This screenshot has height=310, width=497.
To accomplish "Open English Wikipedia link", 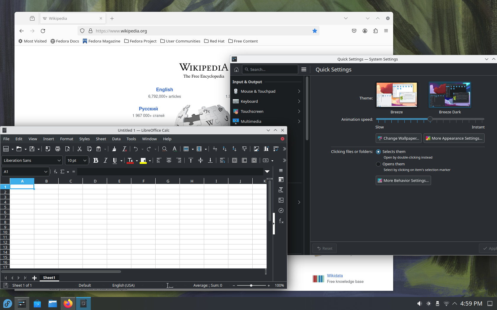I will point(164,89).
